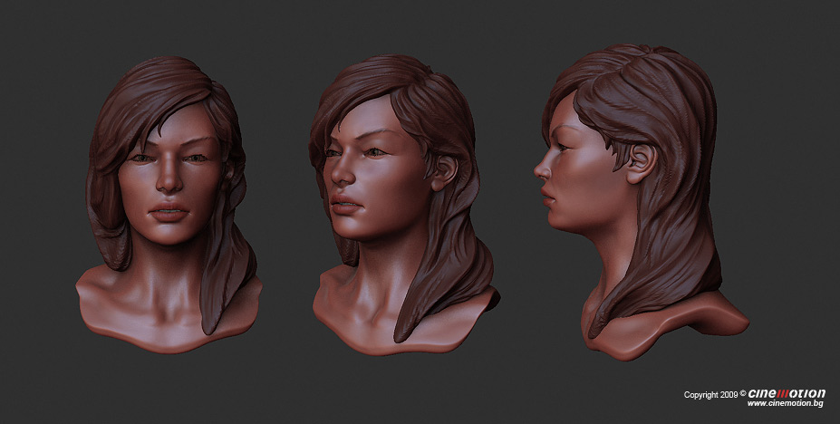Click the Copyright 2009 text
840x424 pixels.
(x=710, y=395)
